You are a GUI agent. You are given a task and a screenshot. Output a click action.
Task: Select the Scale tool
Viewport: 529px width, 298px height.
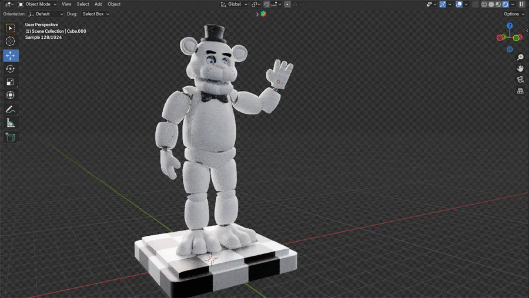click(11, 82)
